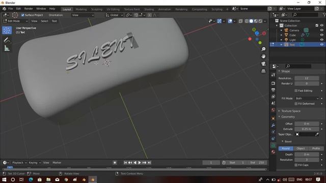Switch to rendered viewport shading
The image size is (326, 183).
pos(260,21)
